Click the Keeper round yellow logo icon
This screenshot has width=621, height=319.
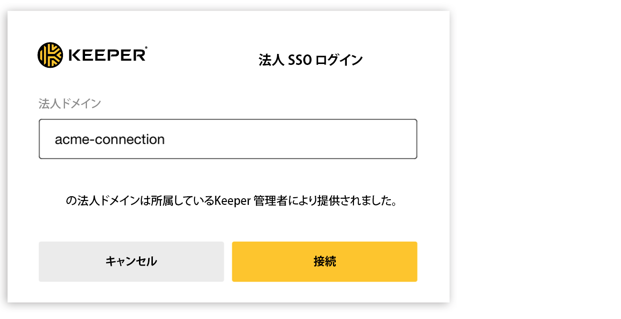point(50,55)
